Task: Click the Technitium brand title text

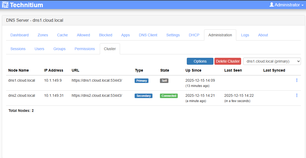Action: point(26,5)
